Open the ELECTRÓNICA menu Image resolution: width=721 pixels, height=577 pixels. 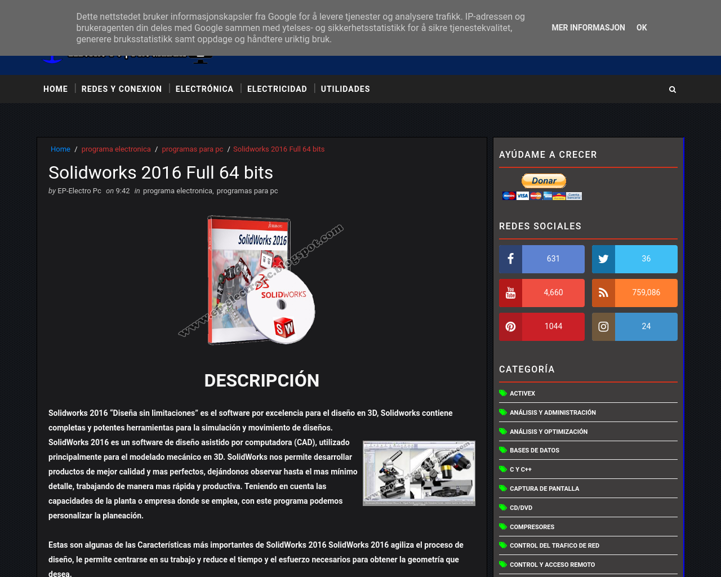click(x=204, y=89)
